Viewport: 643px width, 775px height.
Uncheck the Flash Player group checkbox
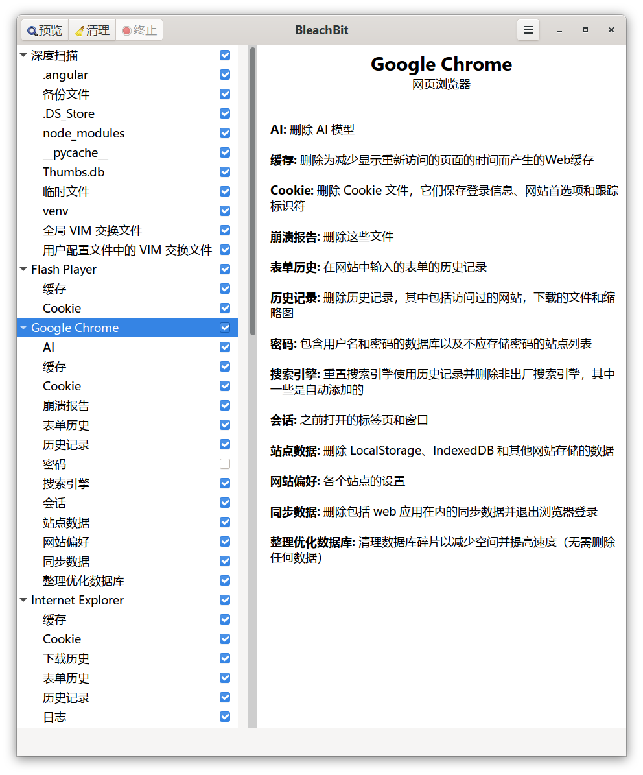(x=225, y=269)
